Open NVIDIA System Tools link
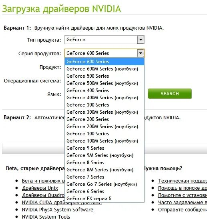 [x=46, y=217]
